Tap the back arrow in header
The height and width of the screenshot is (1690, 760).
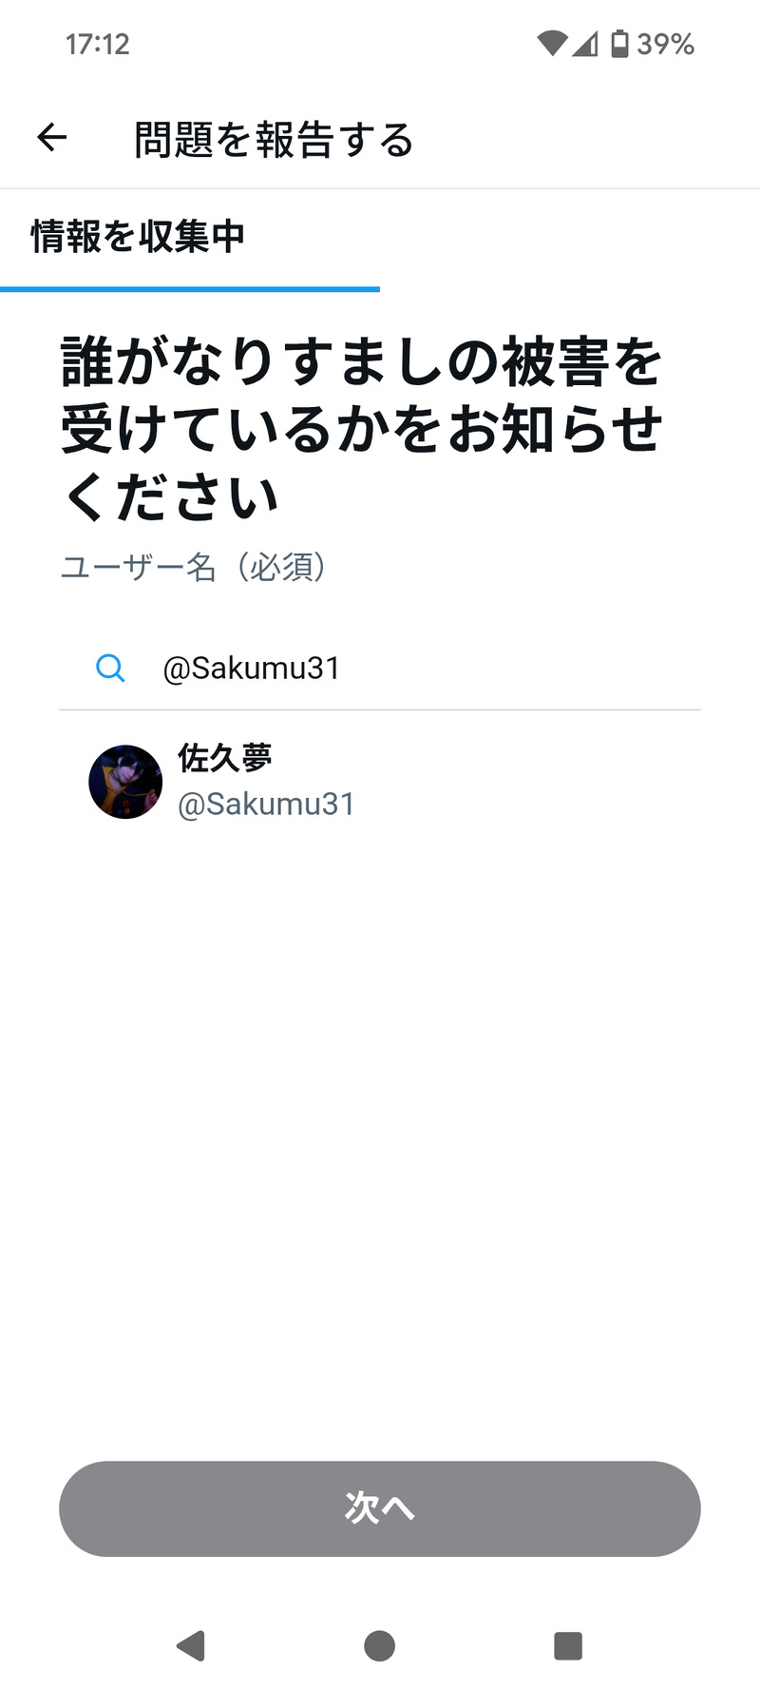[x=52, y=138]
